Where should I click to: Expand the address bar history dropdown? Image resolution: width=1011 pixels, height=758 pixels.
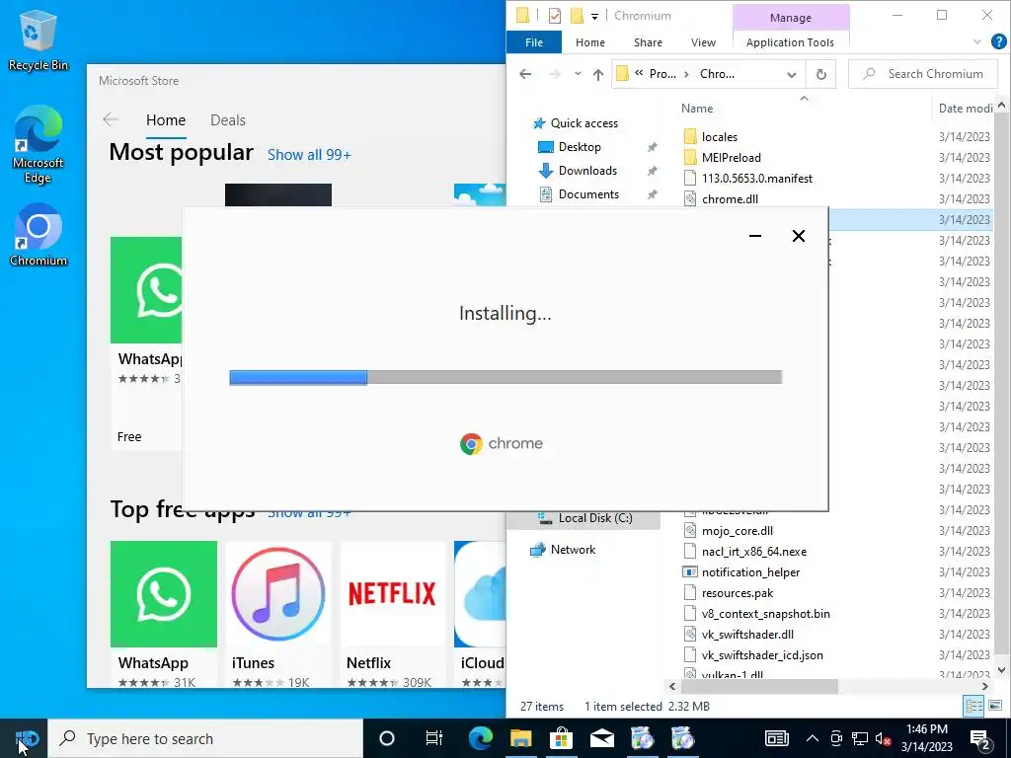[x=792, y=74]
